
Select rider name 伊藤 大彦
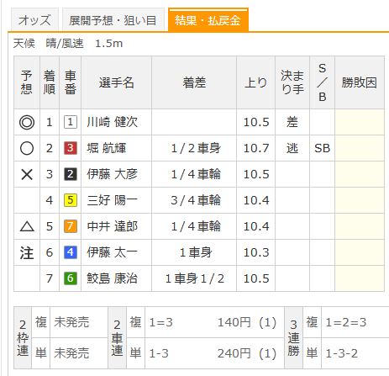113,174
